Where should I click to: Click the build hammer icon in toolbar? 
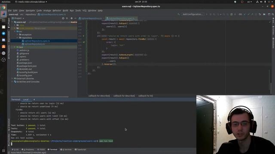[179, 14]
